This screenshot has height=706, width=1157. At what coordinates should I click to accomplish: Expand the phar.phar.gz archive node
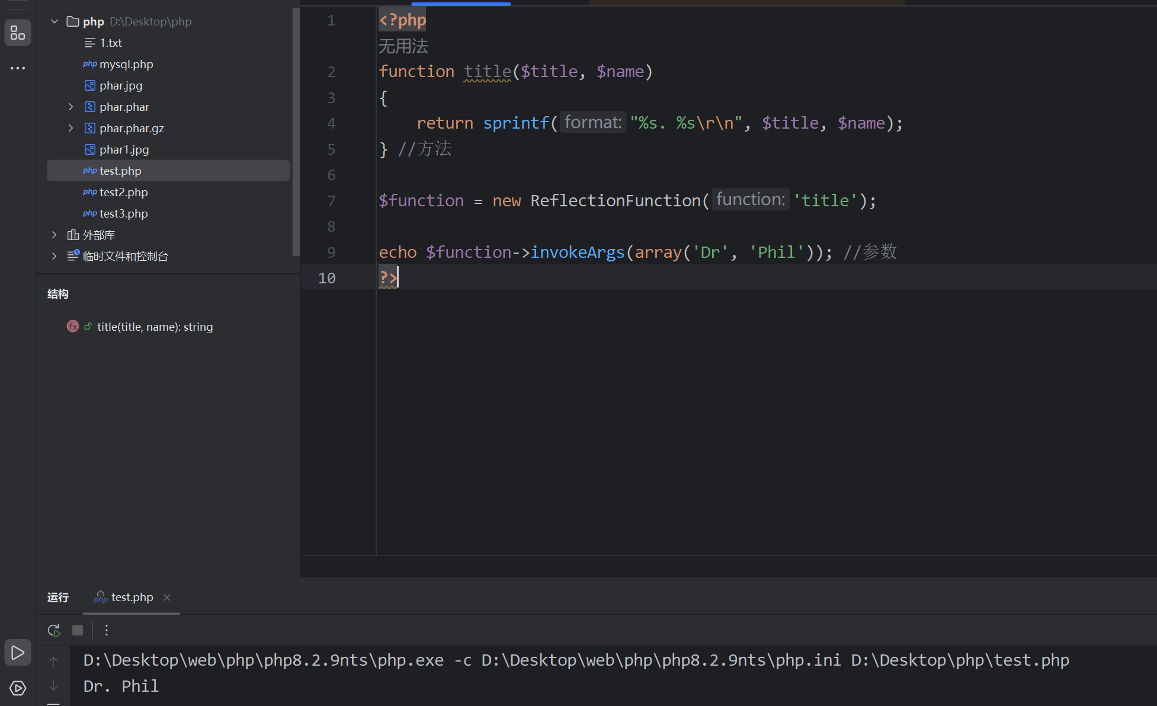pos(71,129)
